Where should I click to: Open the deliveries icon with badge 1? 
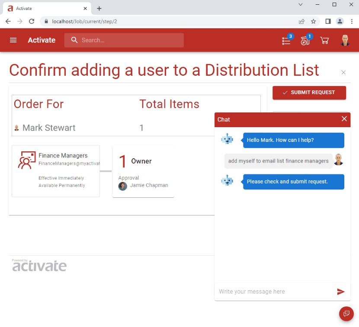click(x=305, y=41)
